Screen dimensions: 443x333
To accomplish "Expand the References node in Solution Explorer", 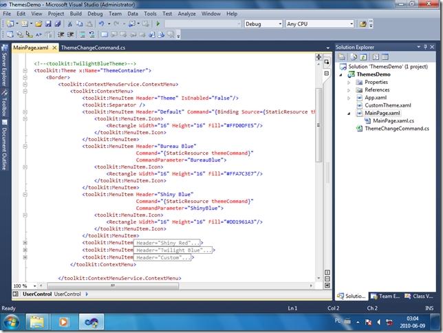I will coord(349,90).
